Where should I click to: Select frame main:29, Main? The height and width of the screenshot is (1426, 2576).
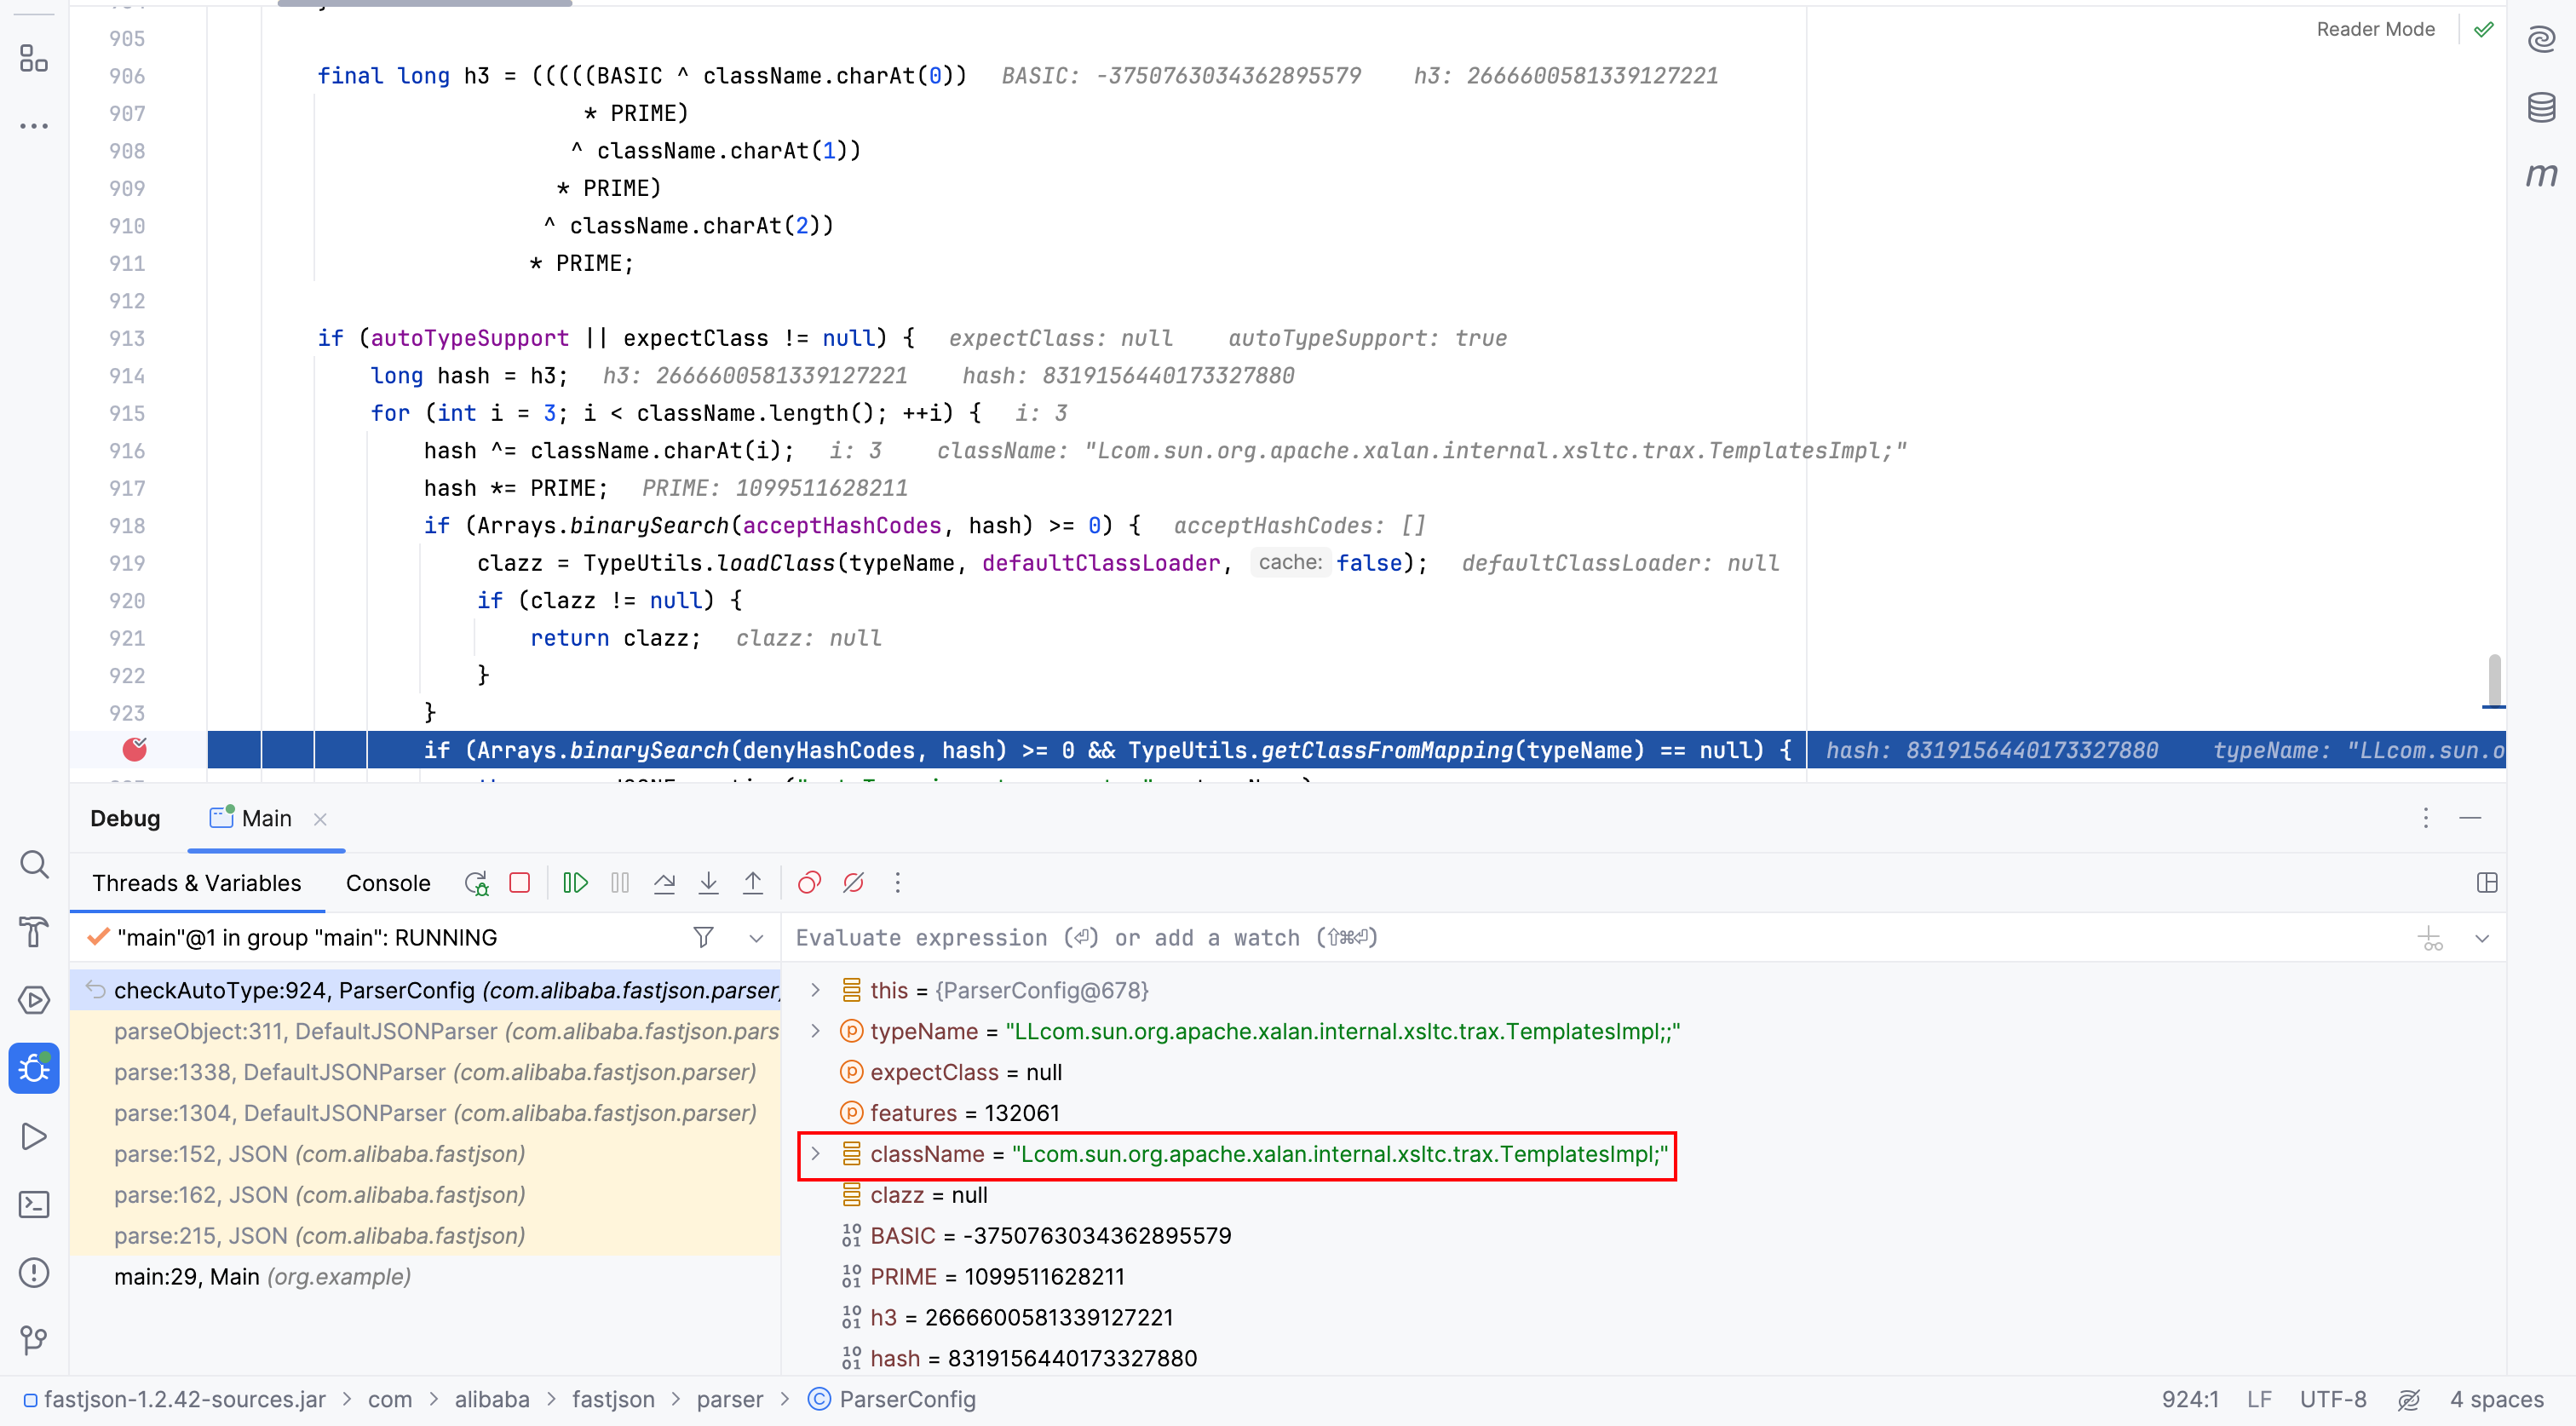tap(425, 1277)
